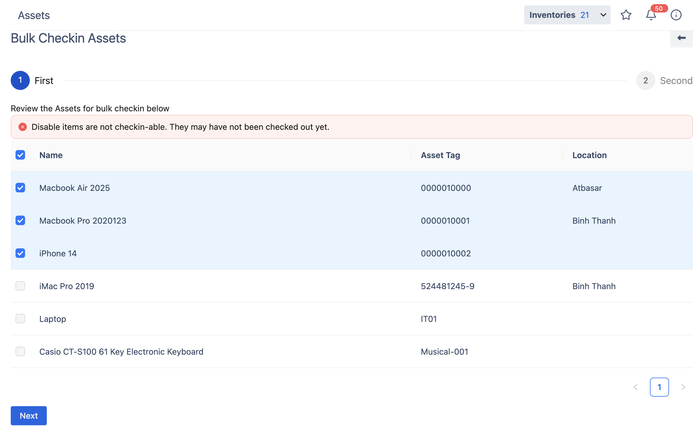The image size is (700, 427).
Task: Click the back arrow button
Action: pyautogui.click(x=681, y=38)
